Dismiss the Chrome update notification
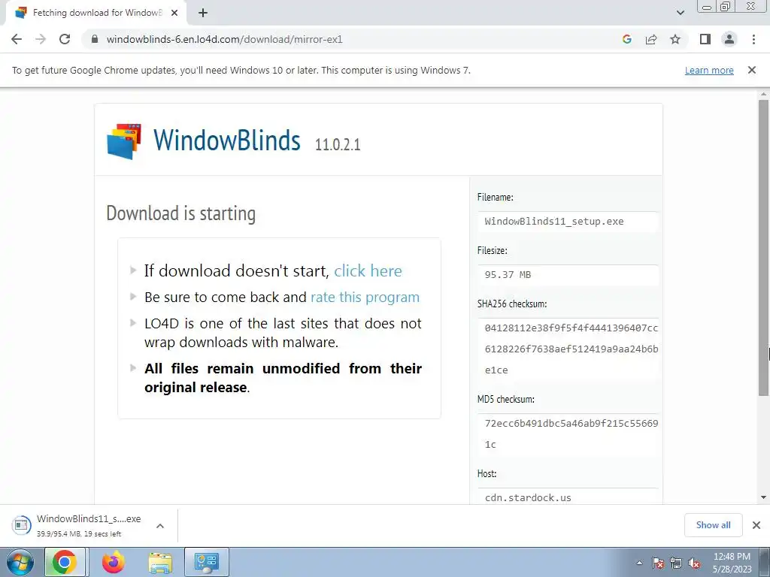The image size is (770, 577). coord(751,70)
